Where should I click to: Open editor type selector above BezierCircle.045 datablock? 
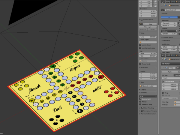(x=163, y=2)
